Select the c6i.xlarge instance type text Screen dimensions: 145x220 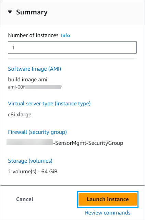[20, 115]
